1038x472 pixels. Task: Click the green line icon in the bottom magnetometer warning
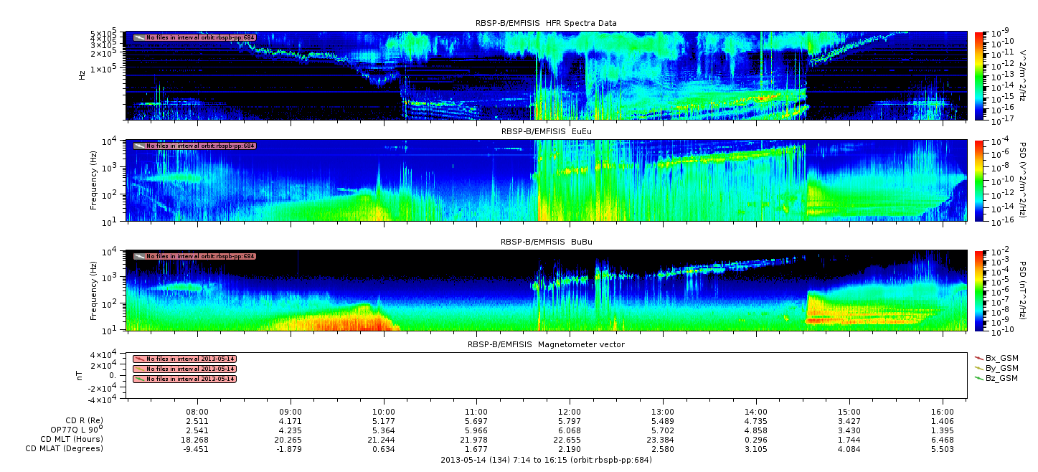[139, 379]
